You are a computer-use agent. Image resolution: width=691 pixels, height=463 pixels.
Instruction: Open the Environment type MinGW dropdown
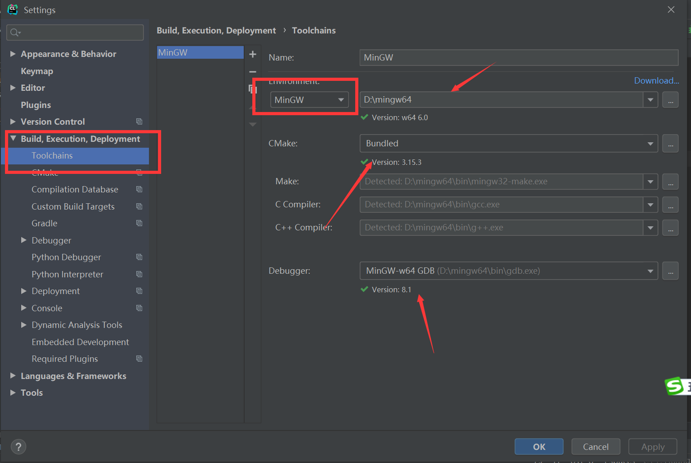click(309, 100)
